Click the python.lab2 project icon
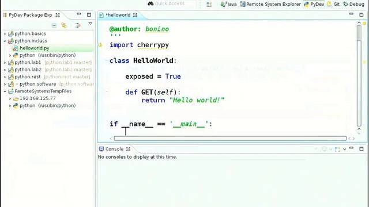The width and height of the screenshot is (369, 207). (x=11, y=70)
